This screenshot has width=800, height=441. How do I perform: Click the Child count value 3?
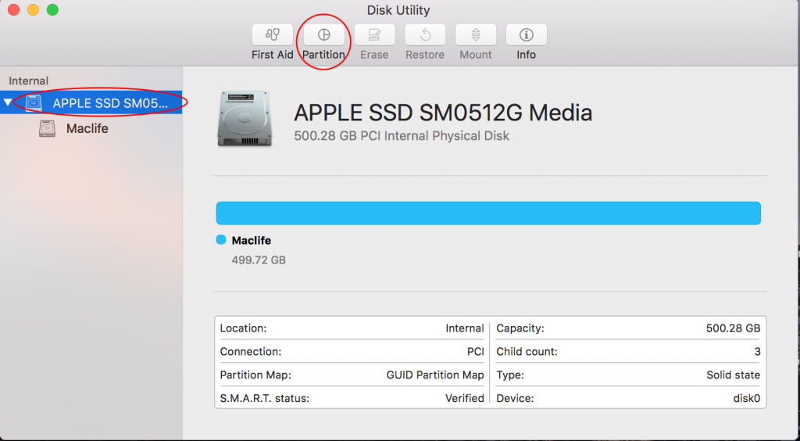(x=757, y=352)
